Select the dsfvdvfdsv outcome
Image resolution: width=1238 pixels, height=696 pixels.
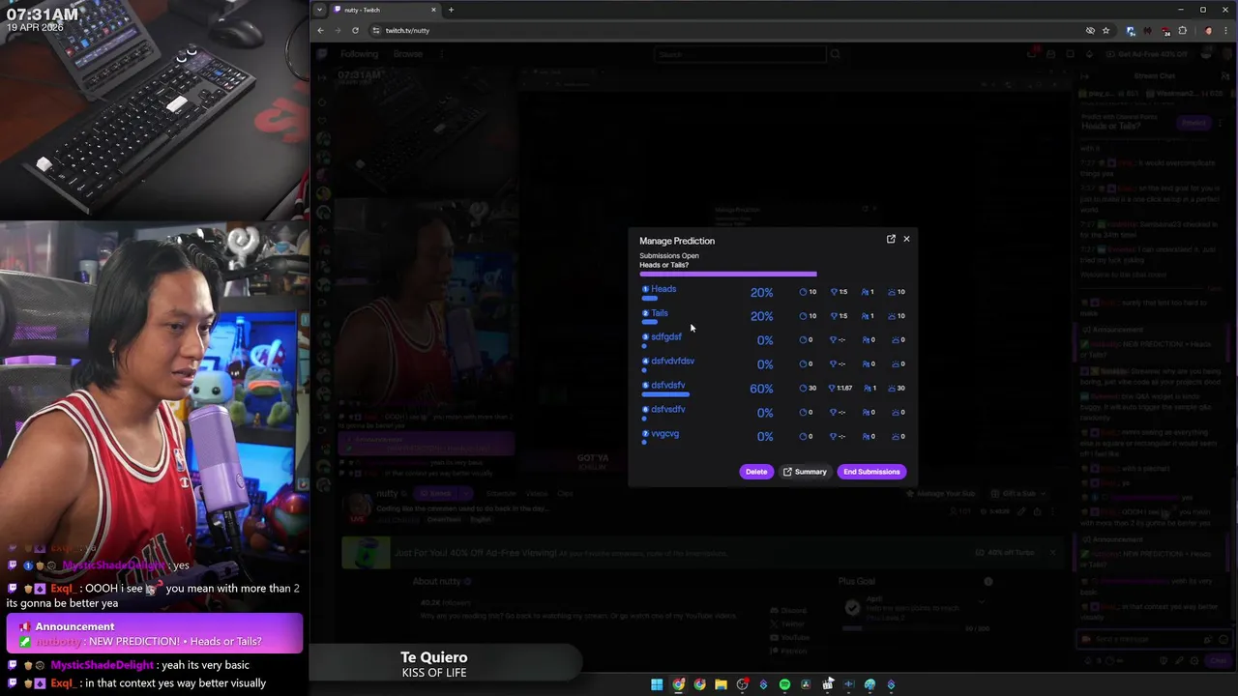pos(672,362)
